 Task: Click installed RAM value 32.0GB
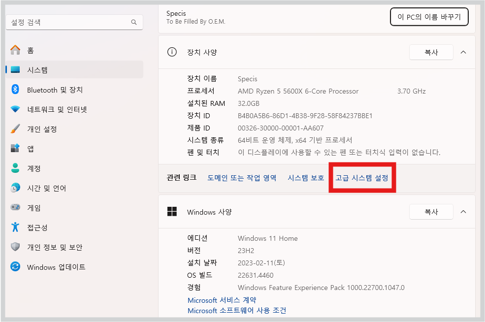(x=248, y=103)
